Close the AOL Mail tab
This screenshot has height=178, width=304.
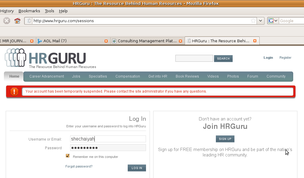pos(106,41)
